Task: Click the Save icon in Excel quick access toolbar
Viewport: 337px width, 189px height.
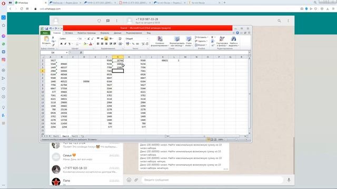Action: click(46, 28)
